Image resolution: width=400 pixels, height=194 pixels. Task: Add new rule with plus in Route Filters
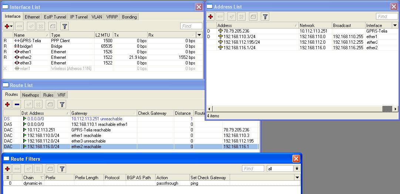tap(7, 168)
